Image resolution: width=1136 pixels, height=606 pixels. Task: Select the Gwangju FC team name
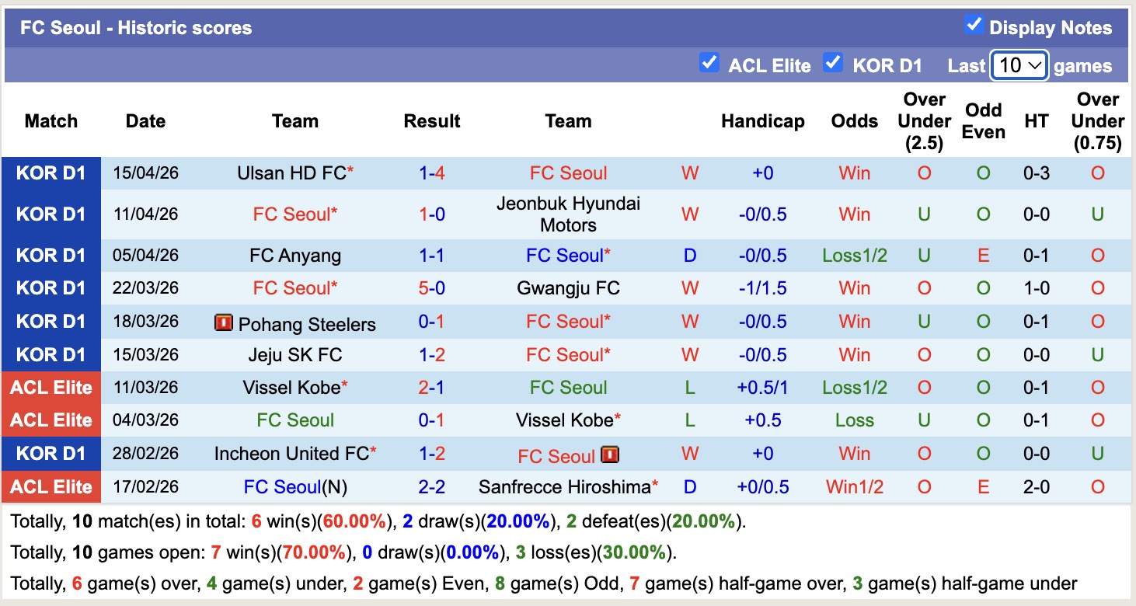pyautogui.click(x=567, y=288)
